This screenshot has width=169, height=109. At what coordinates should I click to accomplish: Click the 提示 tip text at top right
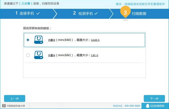click(x=140, y=4)
